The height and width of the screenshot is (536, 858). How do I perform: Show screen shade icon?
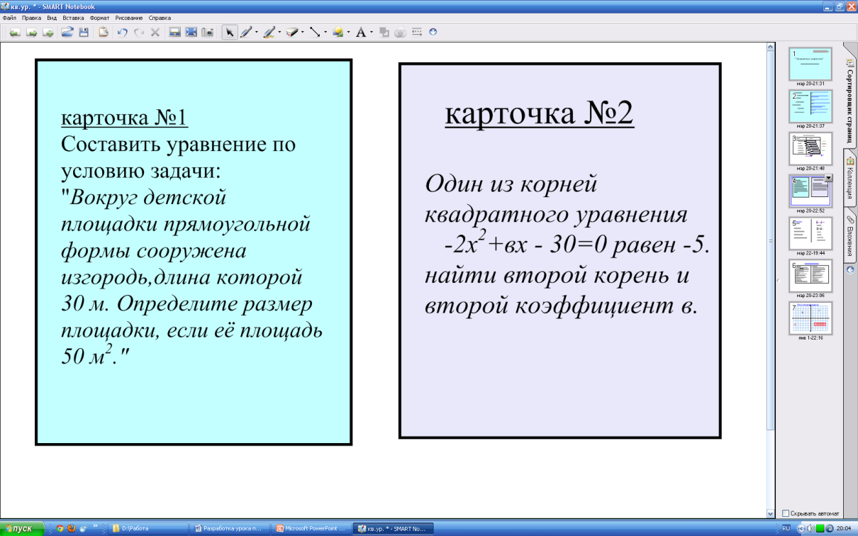point(174,32)
